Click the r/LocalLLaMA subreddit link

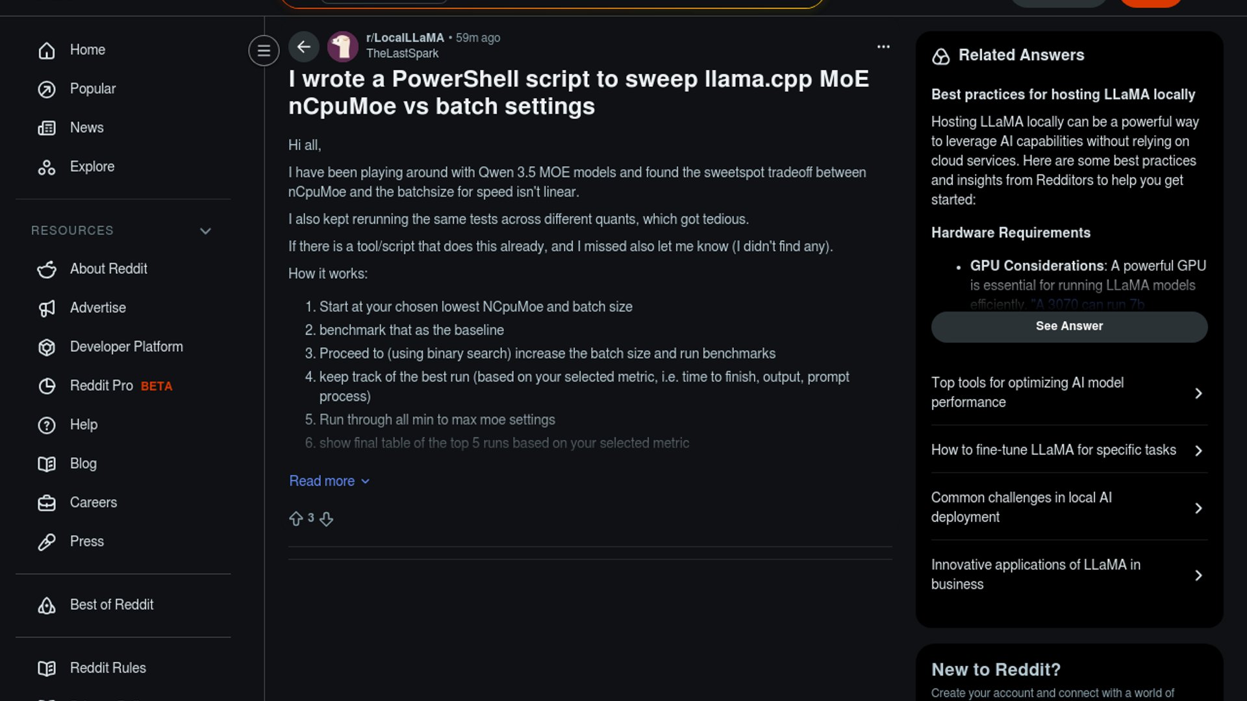405,38
